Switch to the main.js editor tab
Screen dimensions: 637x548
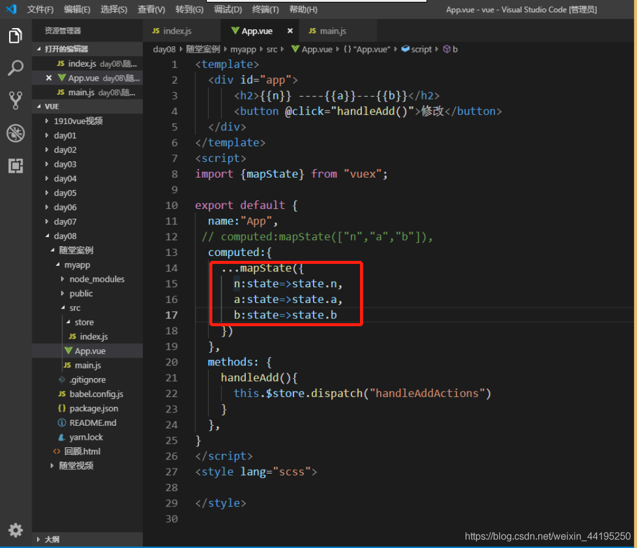[337, 31]
